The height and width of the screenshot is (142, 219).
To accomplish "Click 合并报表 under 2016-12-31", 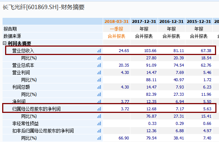I will (171, 36).
